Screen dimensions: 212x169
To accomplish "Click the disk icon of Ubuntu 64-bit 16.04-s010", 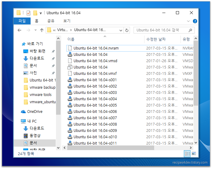I will (x=70, y=137).
